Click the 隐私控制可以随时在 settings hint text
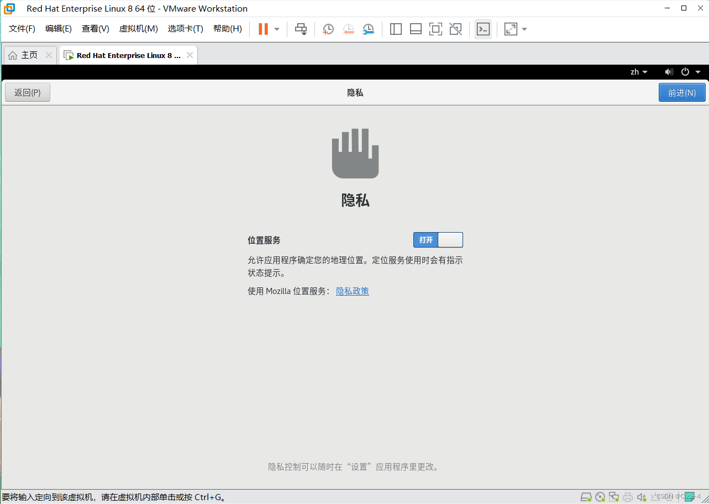 (355, 467)
